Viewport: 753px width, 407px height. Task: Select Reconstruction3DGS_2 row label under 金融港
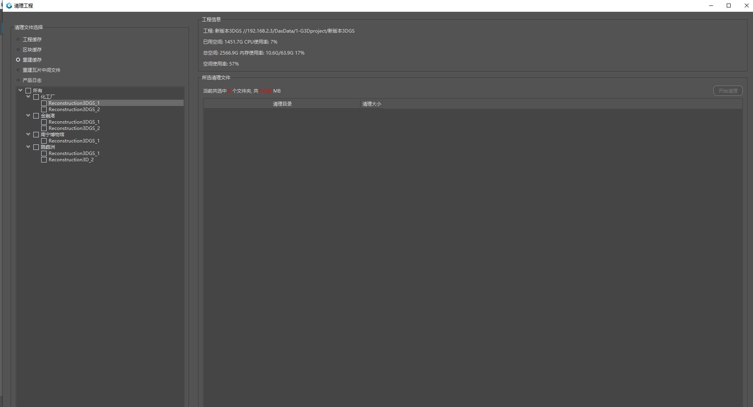[74, 128]
